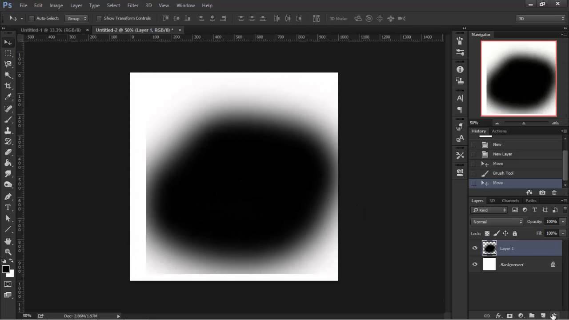
Task: Toggle Lock image pixels brush icon
Action: pos(497,233)
